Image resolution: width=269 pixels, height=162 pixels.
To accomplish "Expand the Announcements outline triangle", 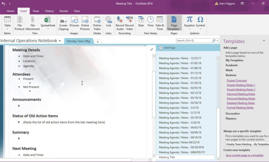I will pos(19,106).
